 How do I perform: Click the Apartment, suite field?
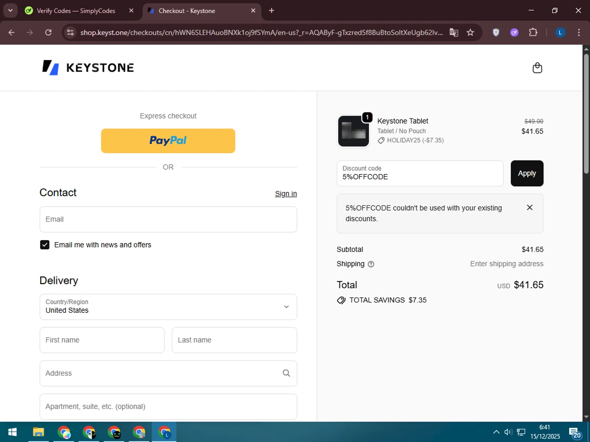point(168,407)
